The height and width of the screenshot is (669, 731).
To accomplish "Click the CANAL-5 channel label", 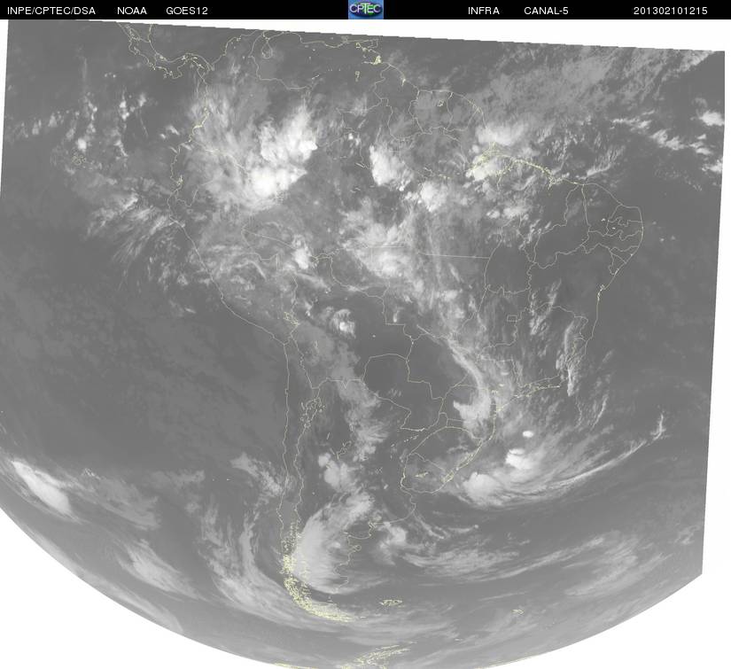I will 546,11.
